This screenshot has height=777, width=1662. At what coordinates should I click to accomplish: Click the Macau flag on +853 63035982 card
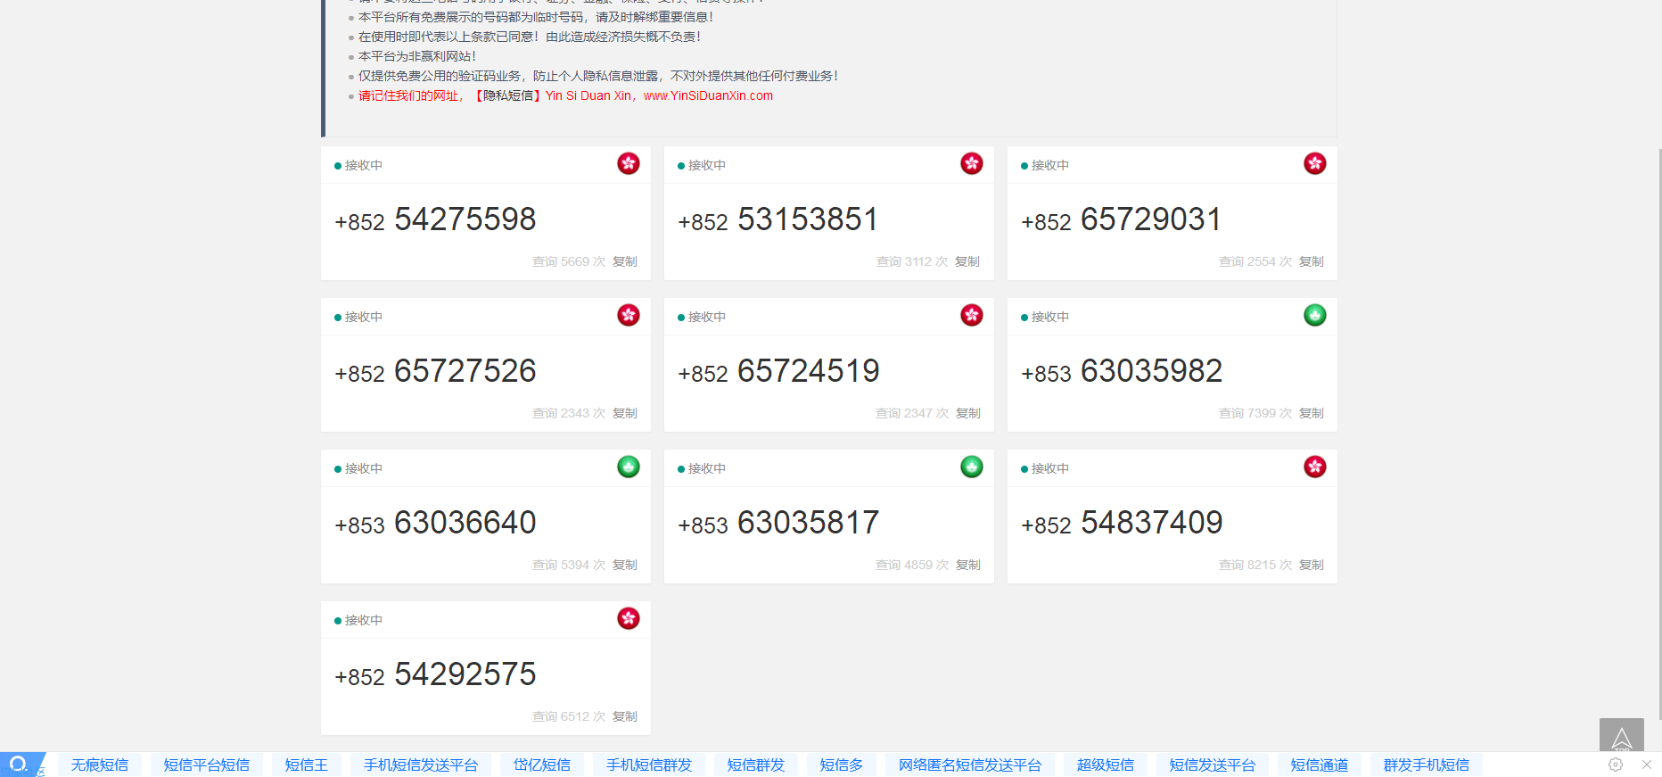1315,315
